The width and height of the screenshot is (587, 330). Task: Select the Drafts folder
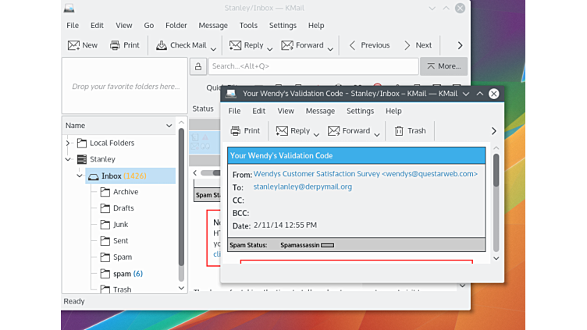[x=123, y=208]
